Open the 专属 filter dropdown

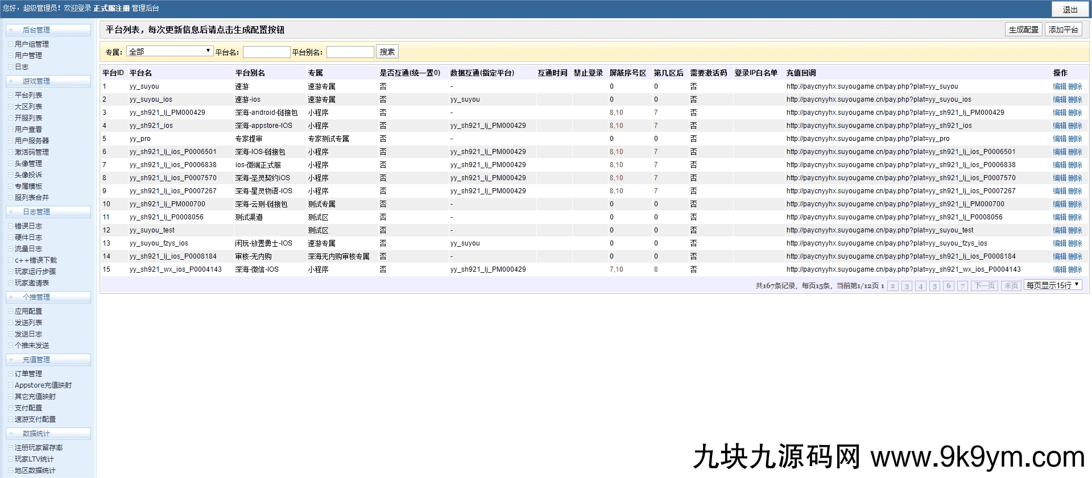[x=169, y=52]
